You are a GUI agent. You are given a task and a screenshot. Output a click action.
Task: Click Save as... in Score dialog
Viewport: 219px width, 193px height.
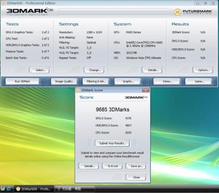click(136, 166)
